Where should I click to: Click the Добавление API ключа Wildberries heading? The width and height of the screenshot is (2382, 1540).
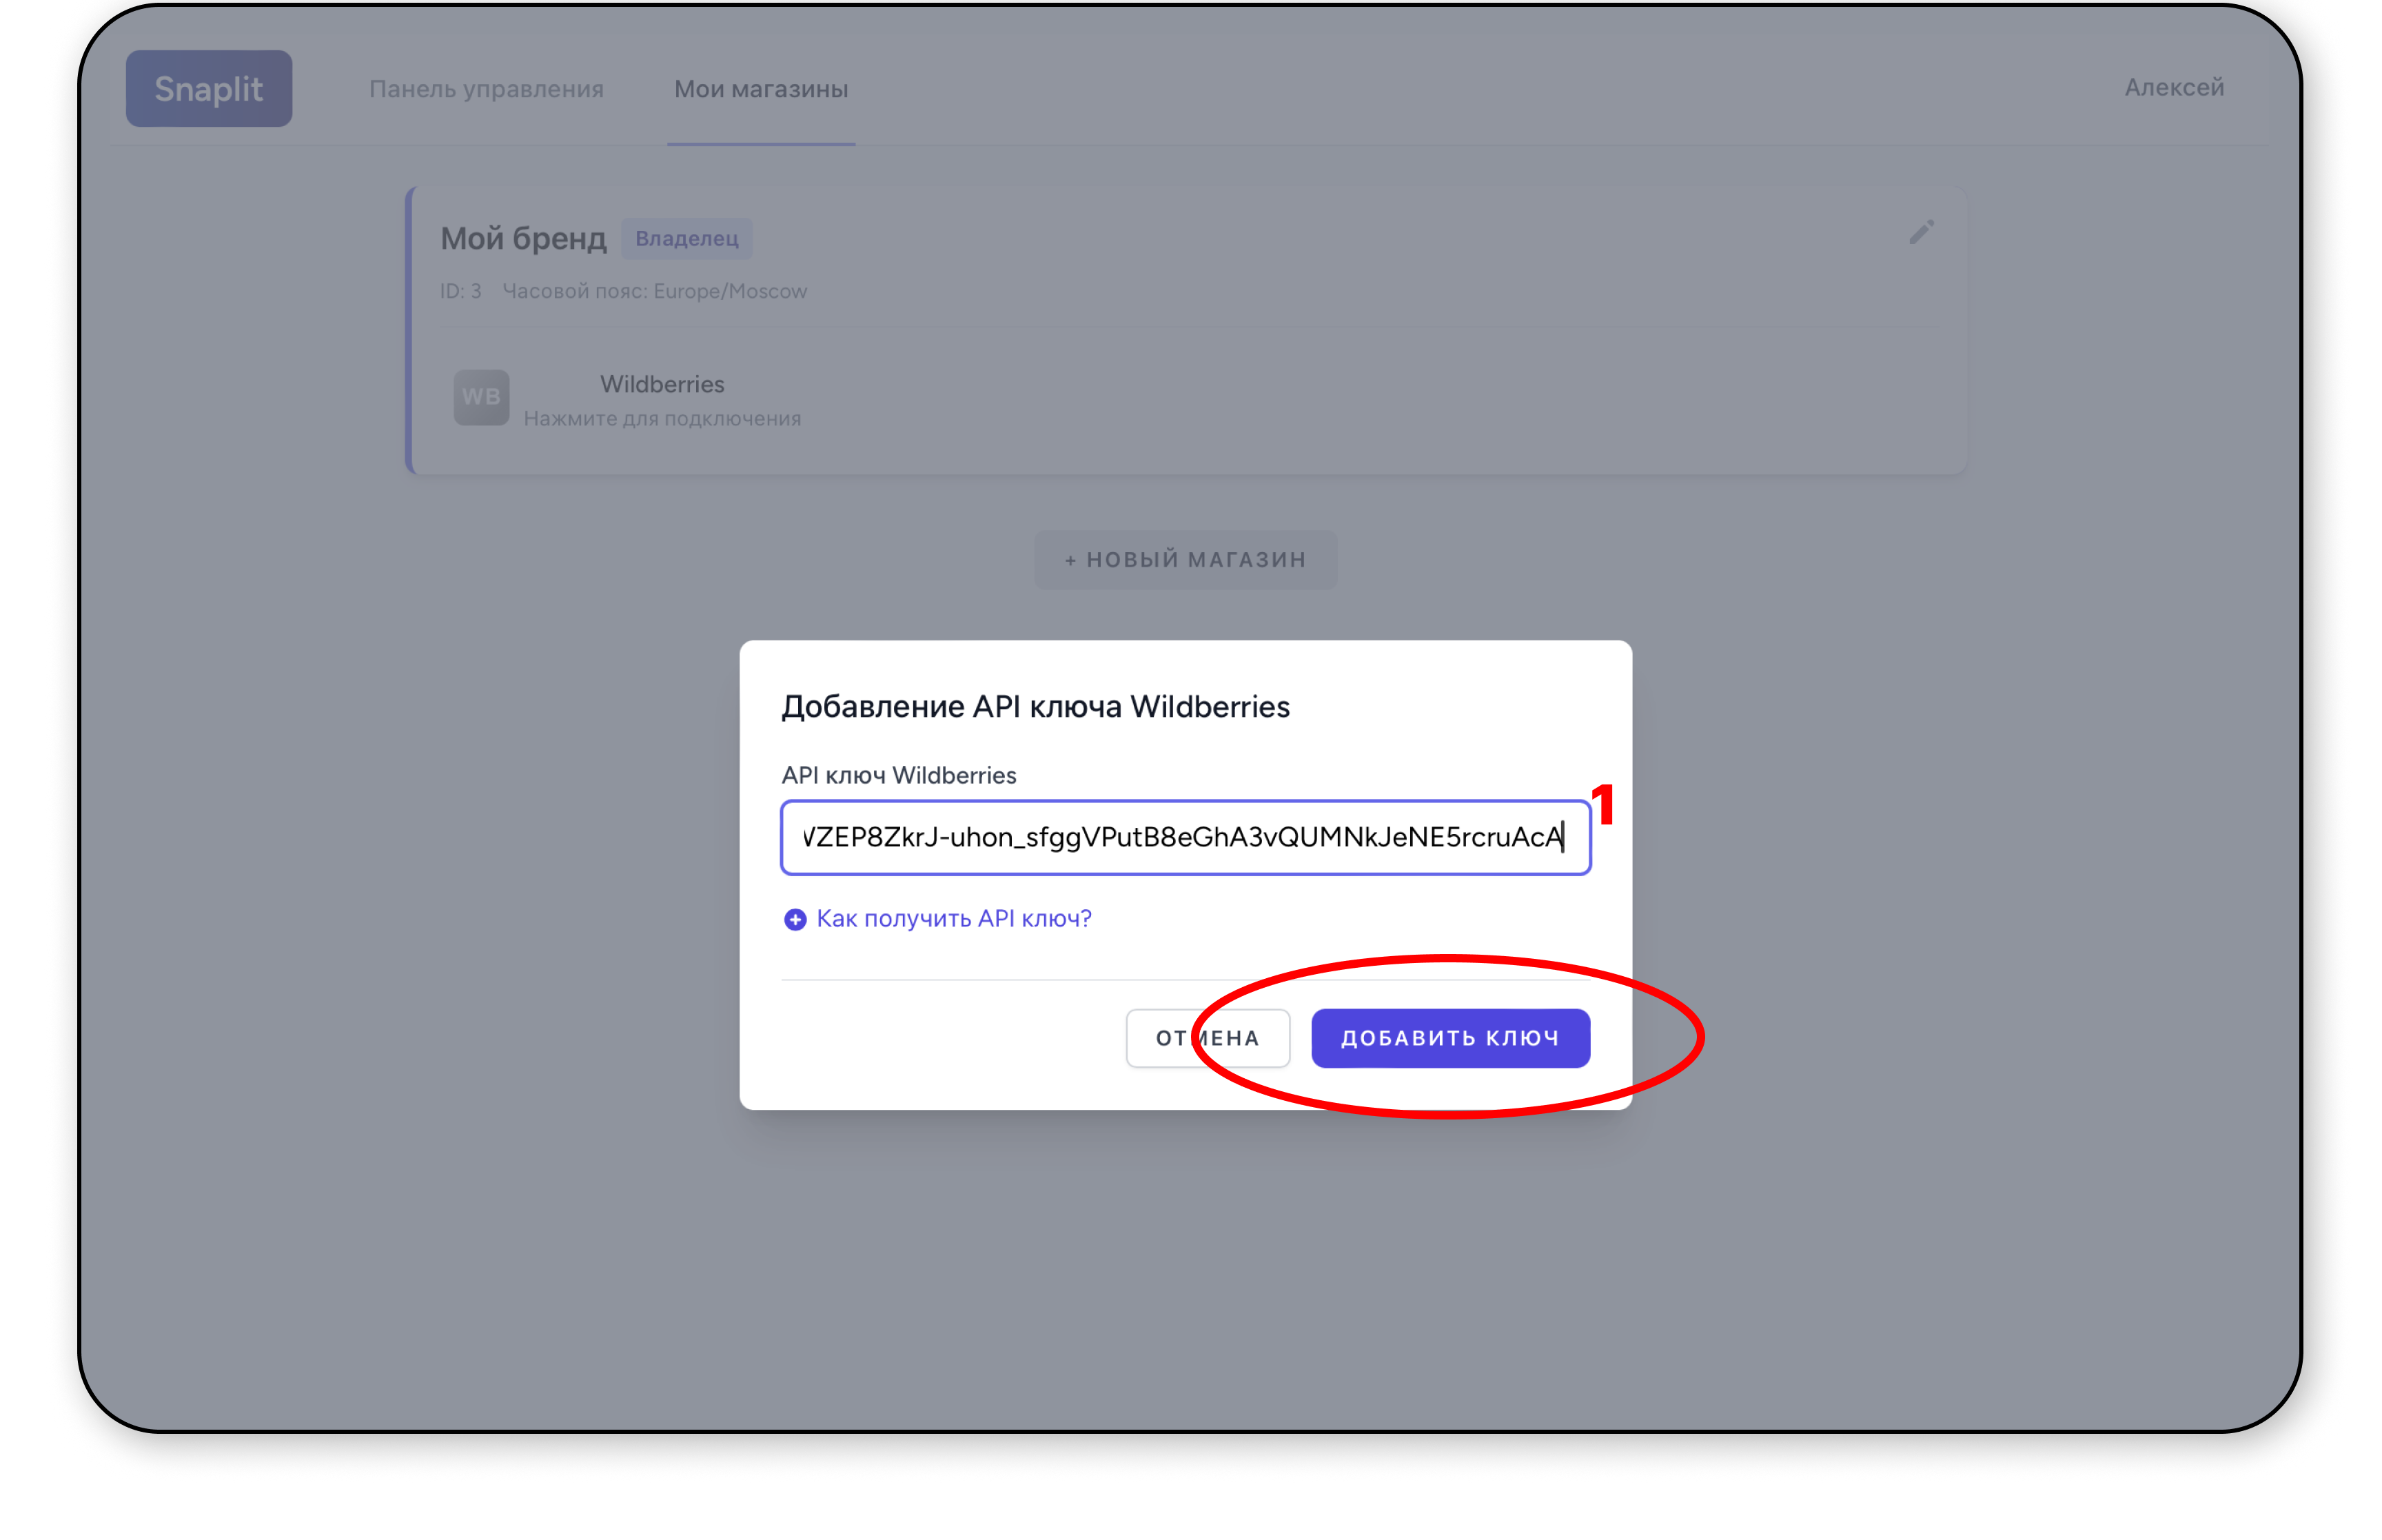pyautogui.click(x=1035, y=707)
